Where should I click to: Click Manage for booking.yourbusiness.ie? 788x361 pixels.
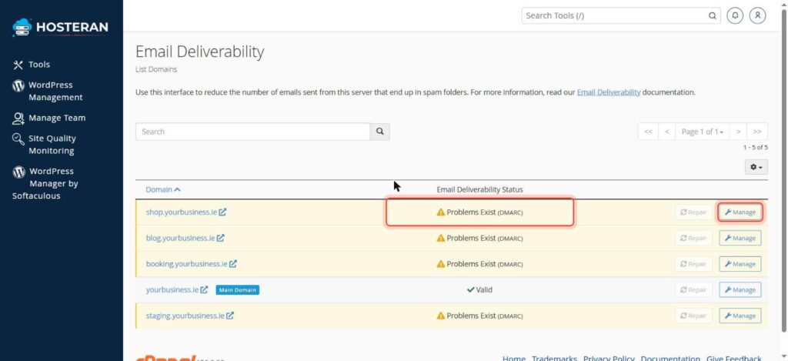tap(740, 264)
